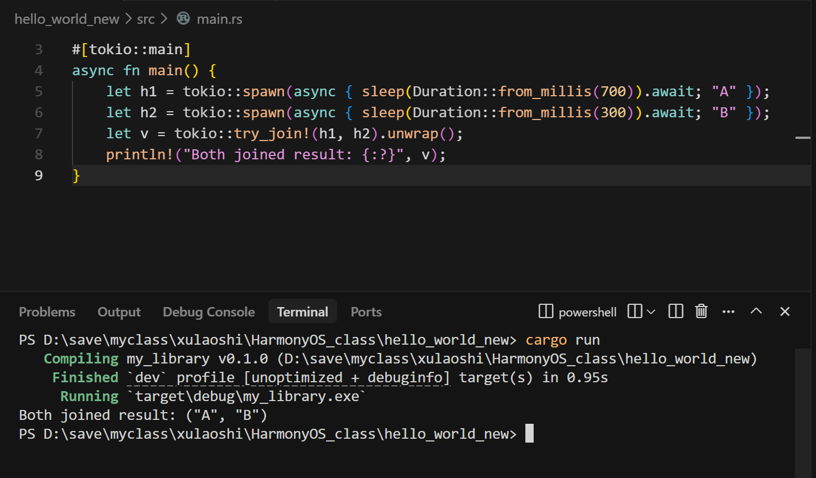Kill the terminal via the trash icon
Image resolution: width=816 pixels, height=478 pixels.
tap(701, 311)
